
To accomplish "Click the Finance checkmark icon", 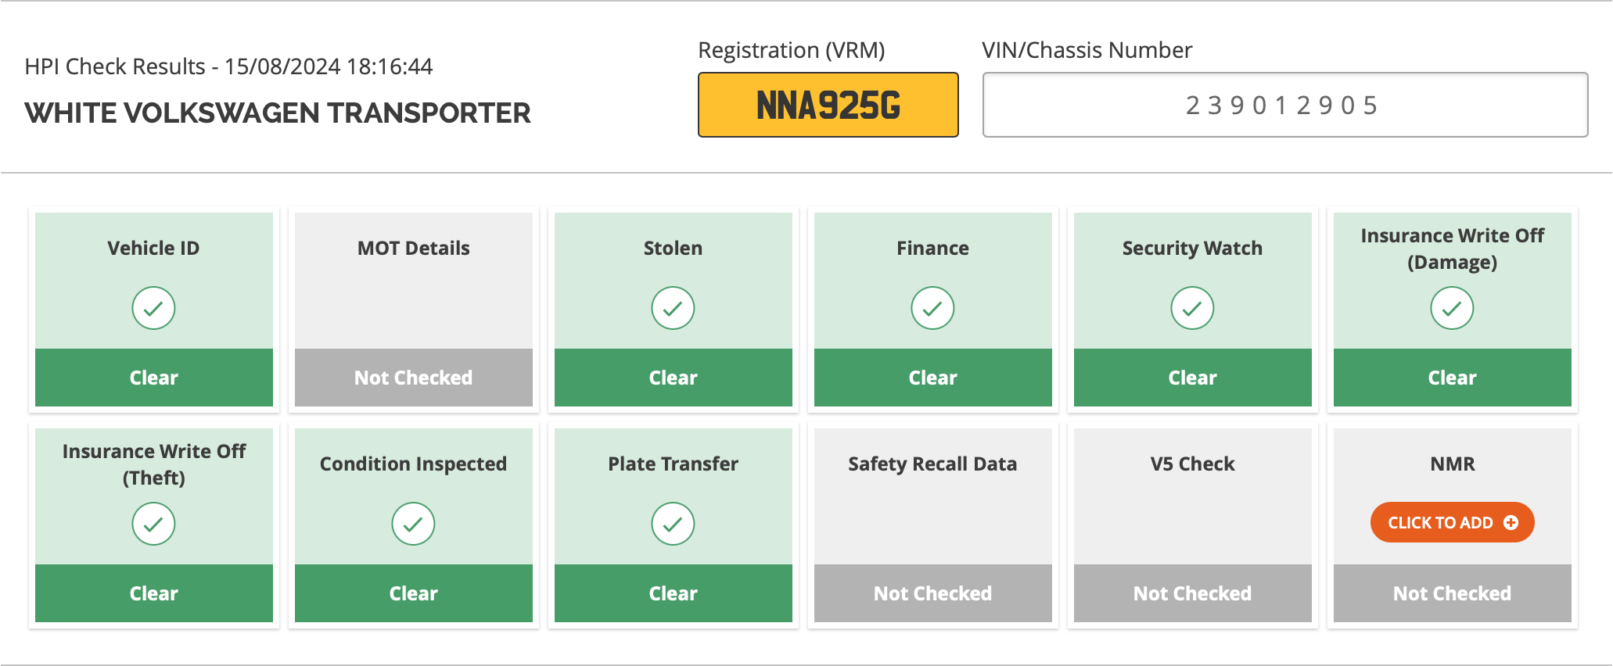I will click(932, 308).
